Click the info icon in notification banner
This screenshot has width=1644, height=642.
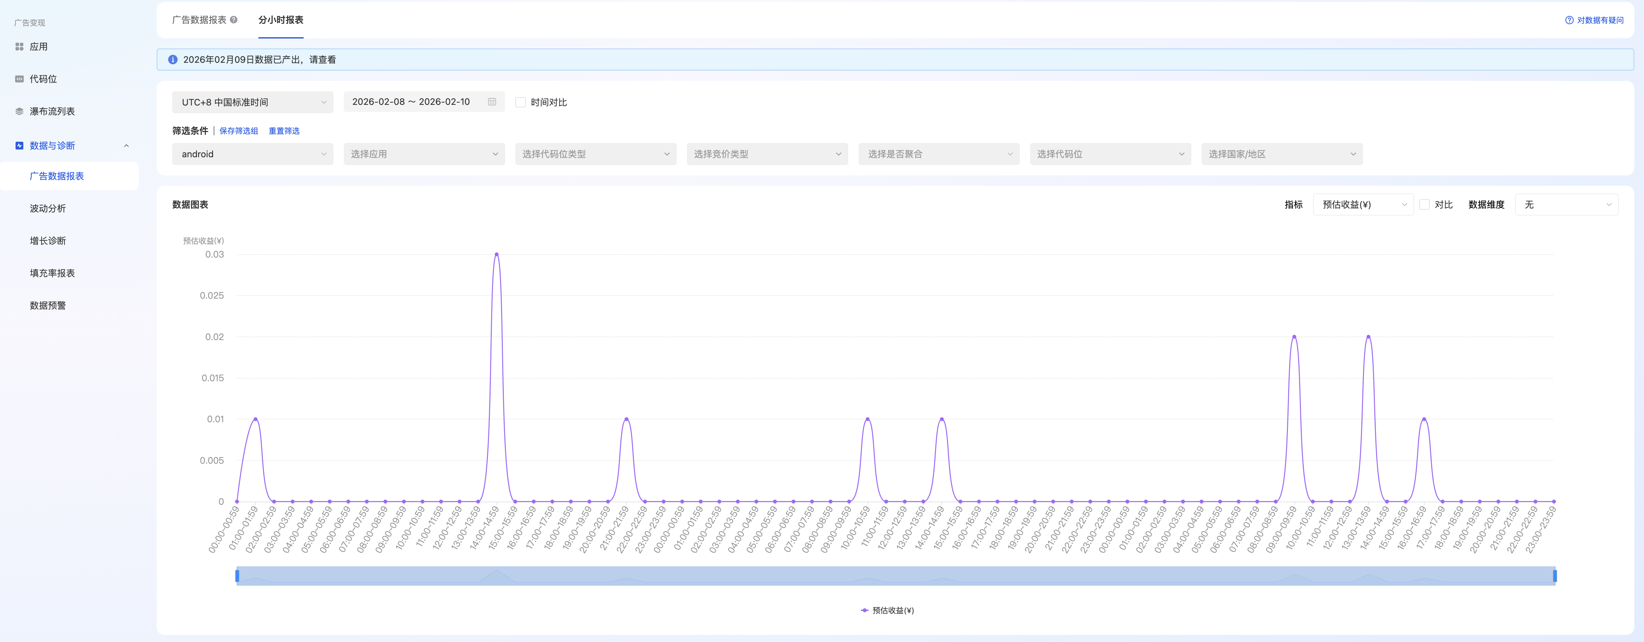click(x=172, y=59)
